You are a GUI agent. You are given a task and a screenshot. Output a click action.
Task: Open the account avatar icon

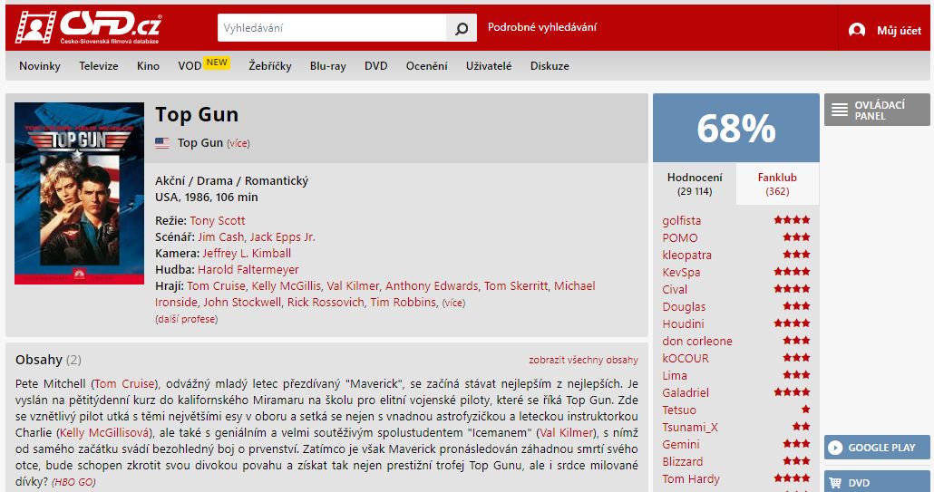point(857,30)
